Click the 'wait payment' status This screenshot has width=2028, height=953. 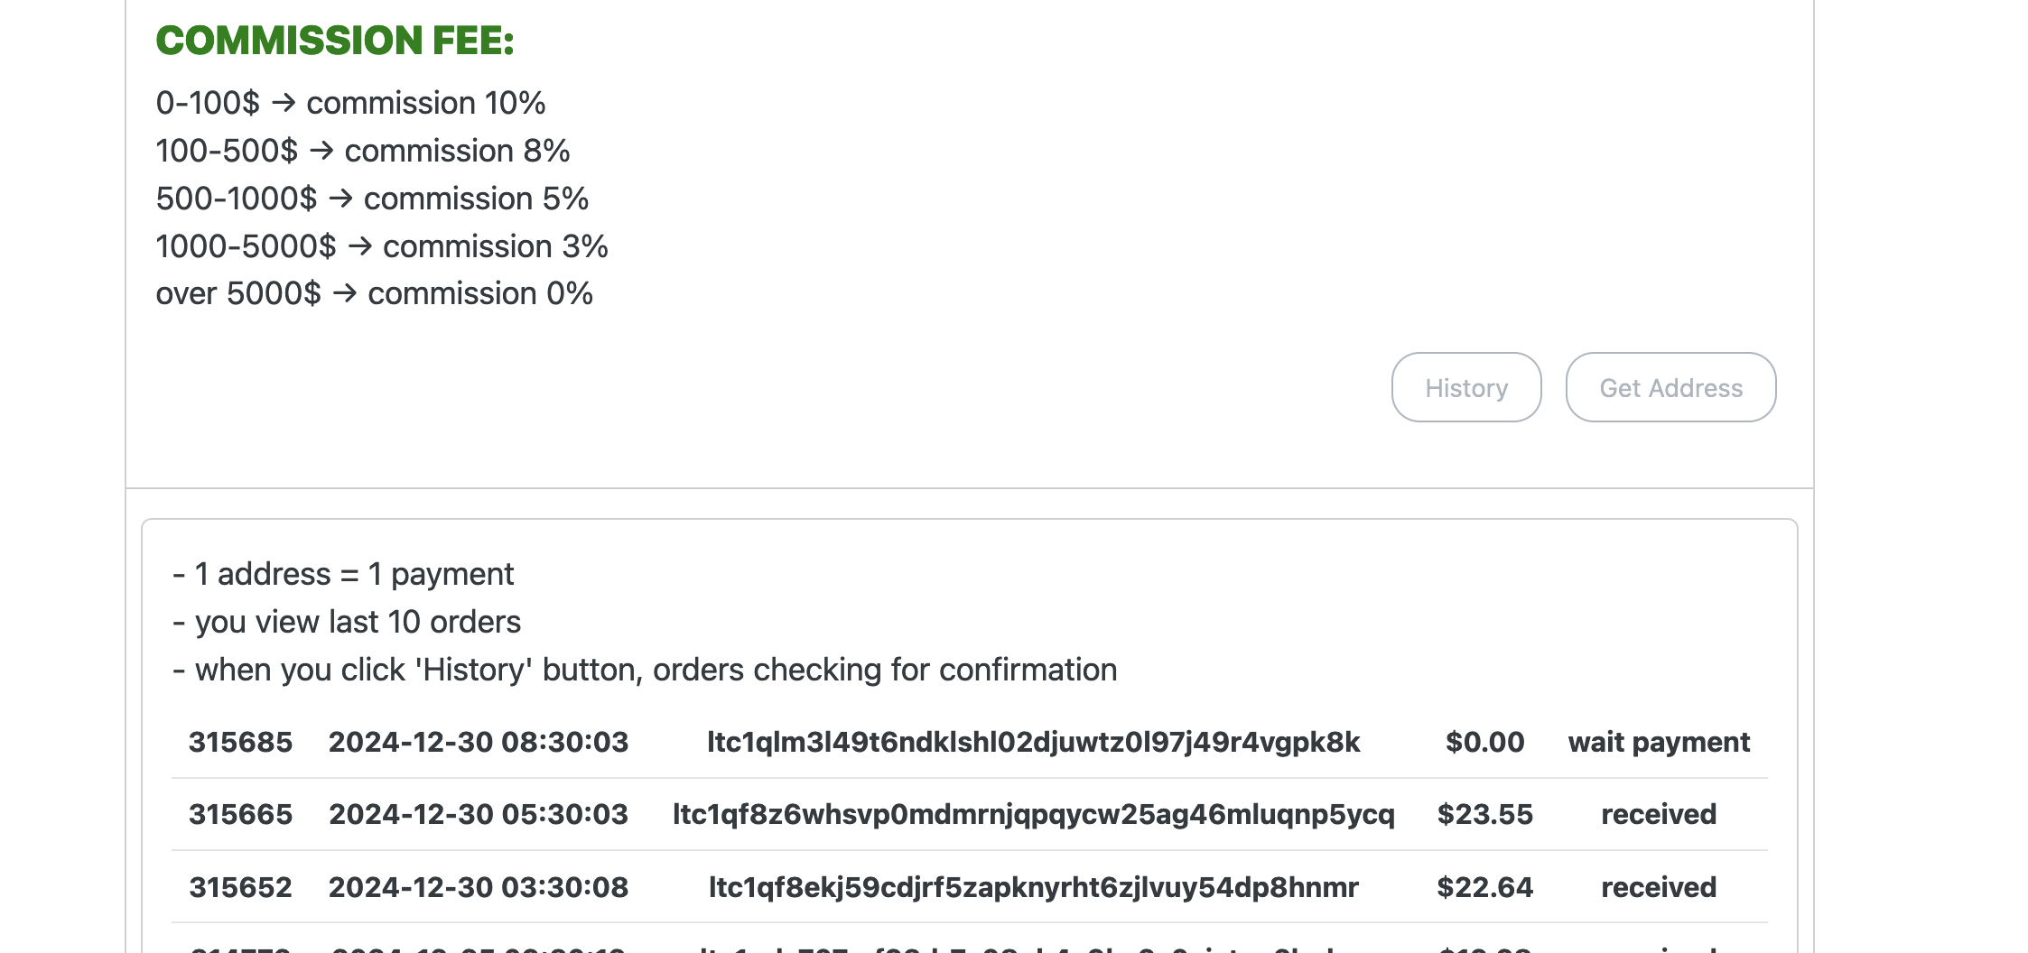tap(1659, 742)
